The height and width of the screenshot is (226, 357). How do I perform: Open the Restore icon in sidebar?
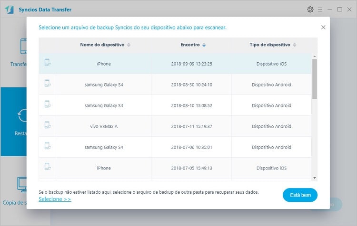point(22,116)
